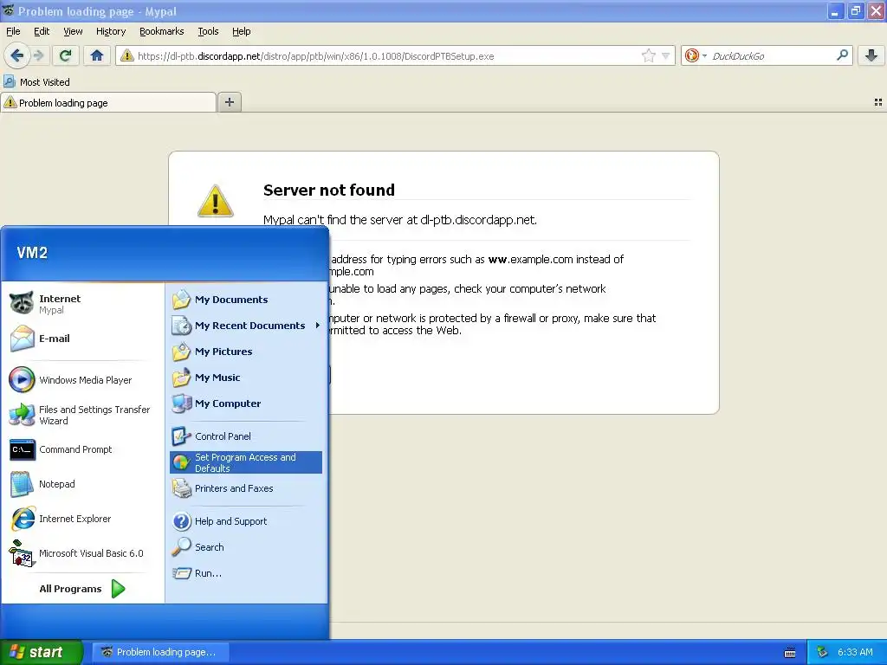Launch Microsoft Visual Basic 6.0

[84, 553]
